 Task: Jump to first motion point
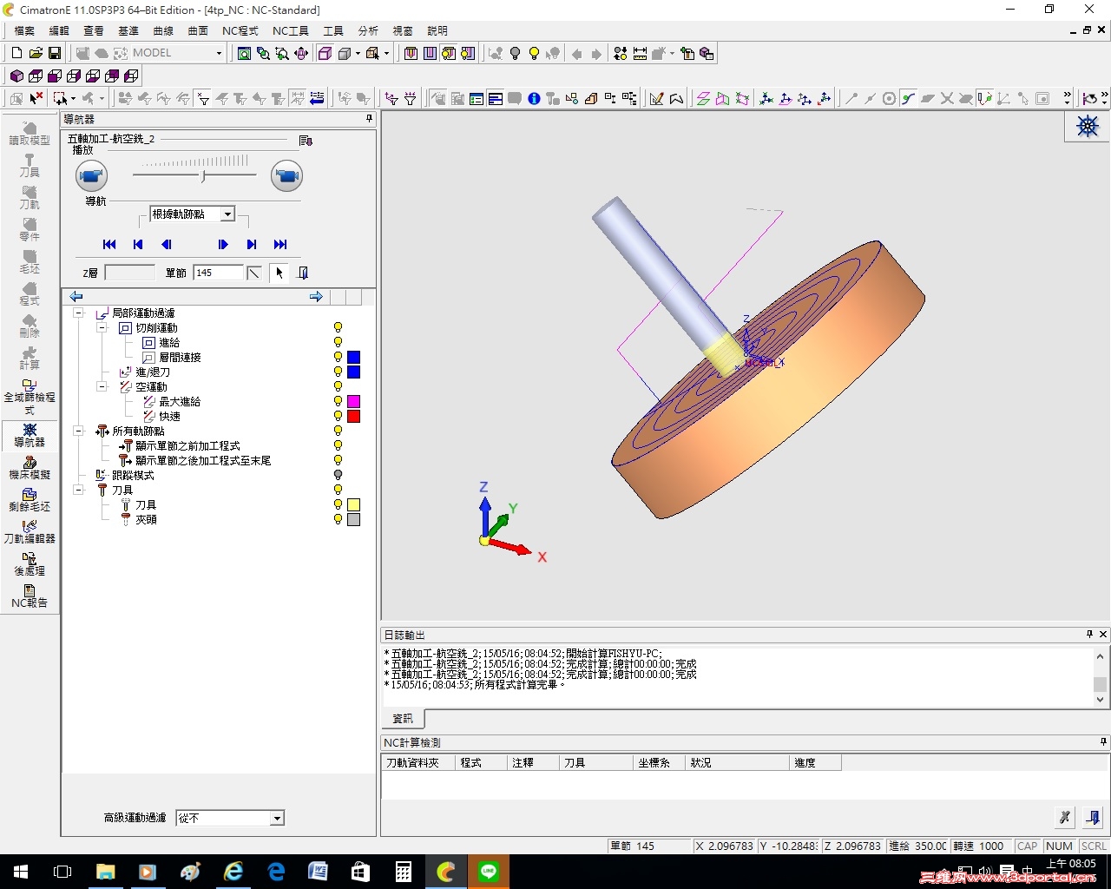(x=109, y=245)
